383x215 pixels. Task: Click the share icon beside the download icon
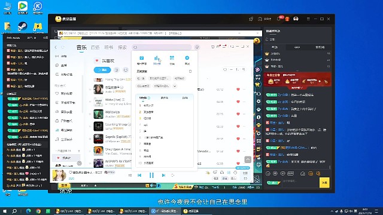(126, 70)
